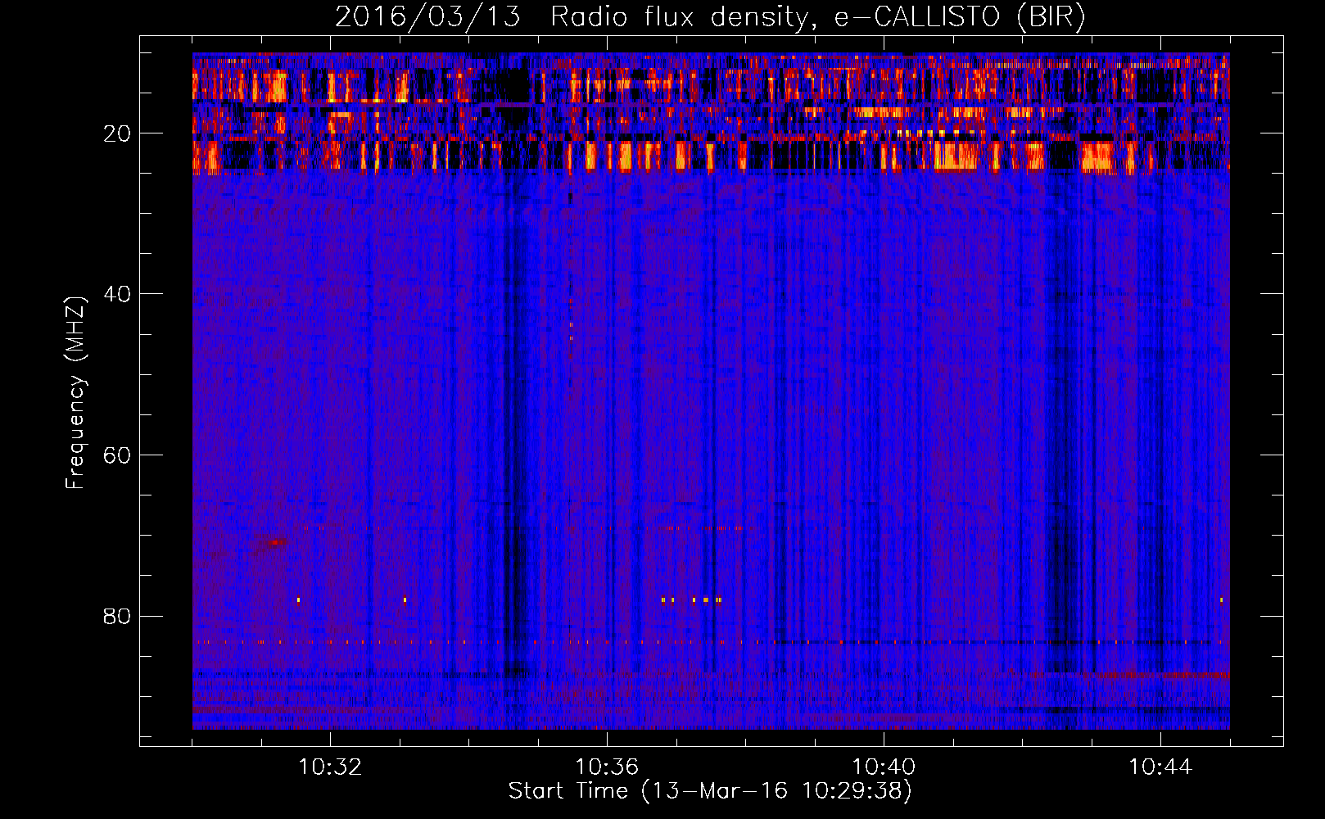Click the plot title "2016/03/13 Radio flux density, e-CALLISTO (BIR)"

710,17
